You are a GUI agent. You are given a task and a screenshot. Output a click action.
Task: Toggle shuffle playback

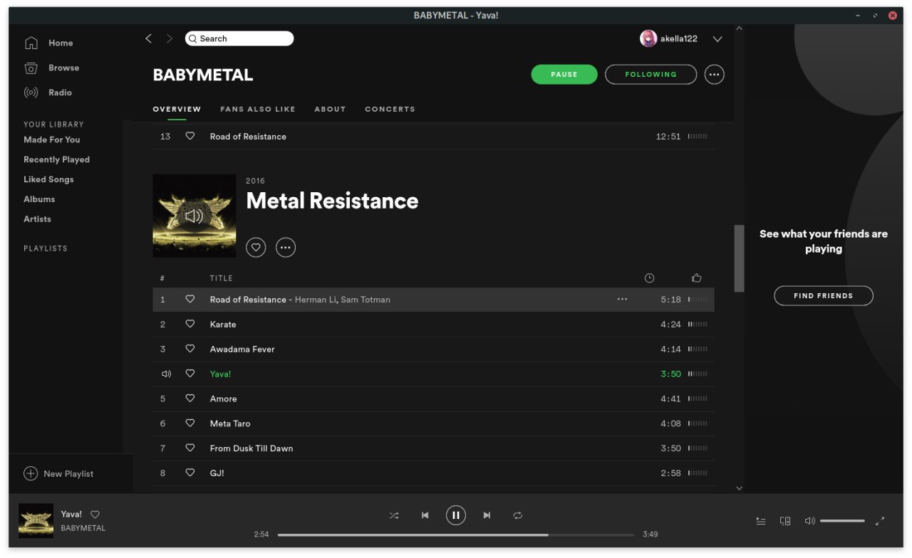tap(394, 515)
